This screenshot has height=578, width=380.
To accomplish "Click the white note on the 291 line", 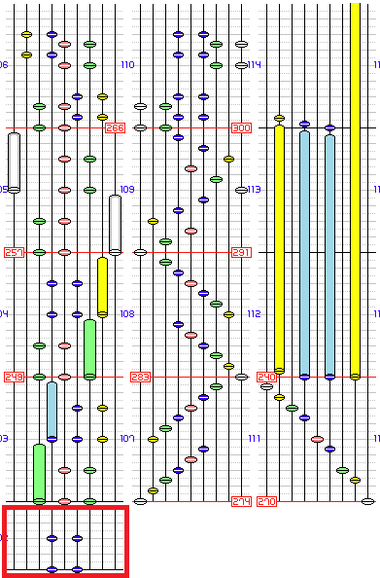I will (140, 252).
